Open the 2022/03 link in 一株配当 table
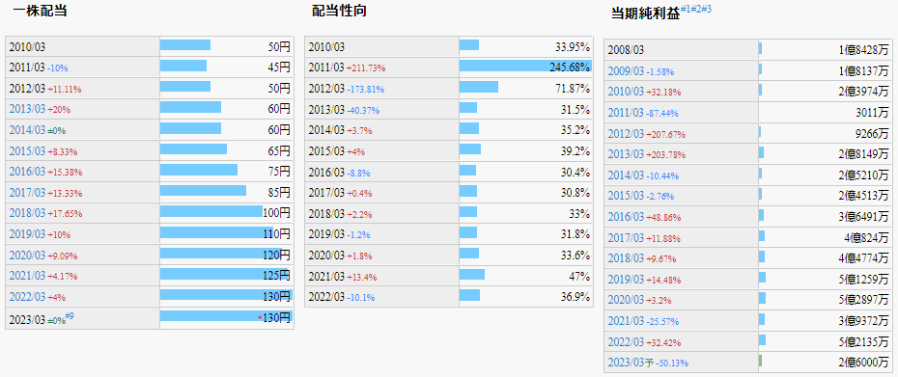 click(27, 296)
